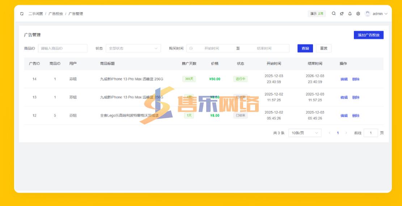Go to the previous page arrow
Image resolution: width=402 pixels, height=206 pixels.
[x=330, y=133]
